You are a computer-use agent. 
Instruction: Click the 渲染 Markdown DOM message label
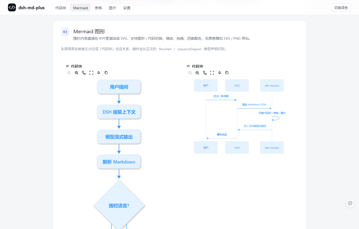tap(254, 105)
